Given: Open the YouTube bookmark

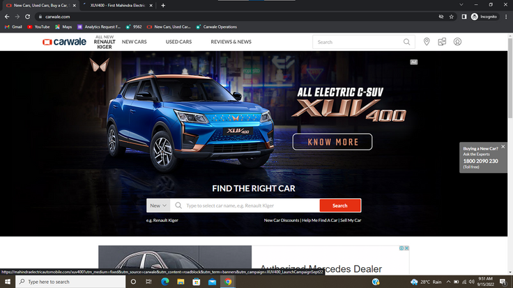Looking at the screenshot, I should point(38,26).
